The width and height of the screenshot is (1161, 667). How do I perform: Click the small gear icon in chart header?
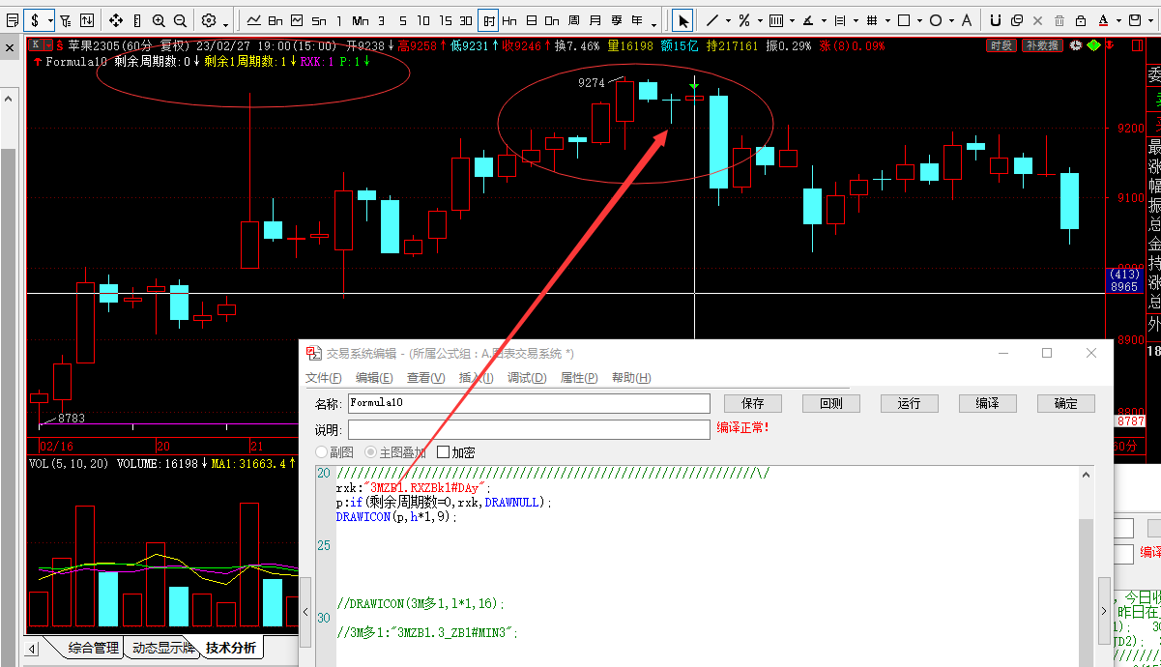pos(1076,44)
